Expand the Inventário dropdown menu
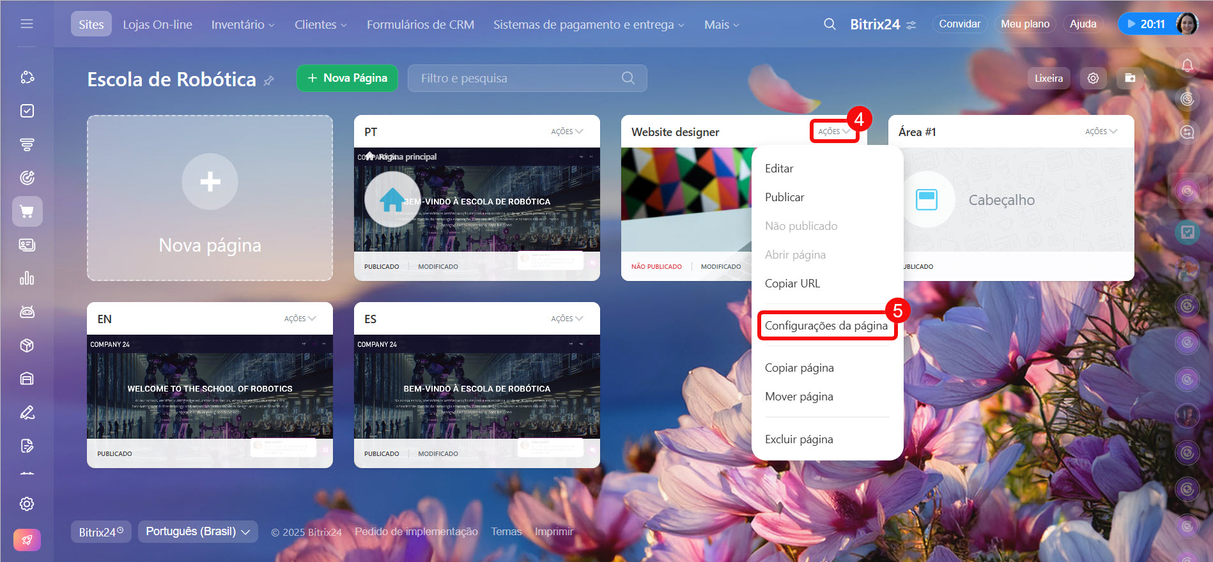This screenshot has height=562, width=1213. [x=243, y=24]
